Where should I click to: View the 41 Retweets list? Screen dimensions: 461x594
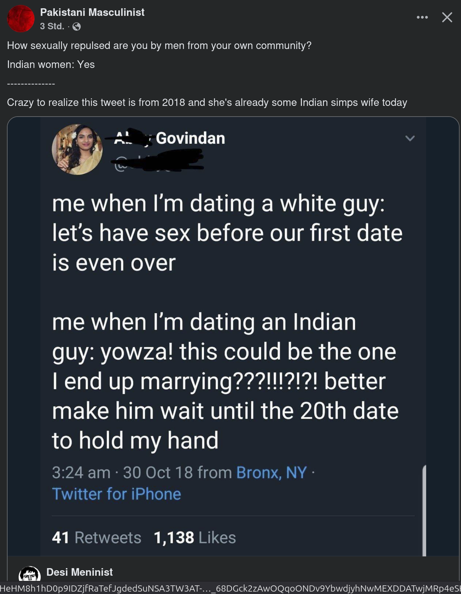[97, 537]
